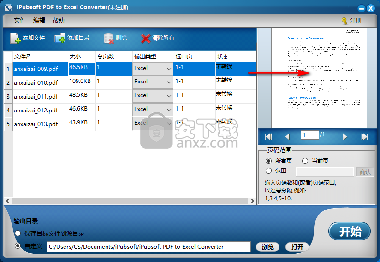Screen dimensions: 380x262
Task: Click the horizontal scrollbar track
Action: pyautogui.click(x=130, y=201)
